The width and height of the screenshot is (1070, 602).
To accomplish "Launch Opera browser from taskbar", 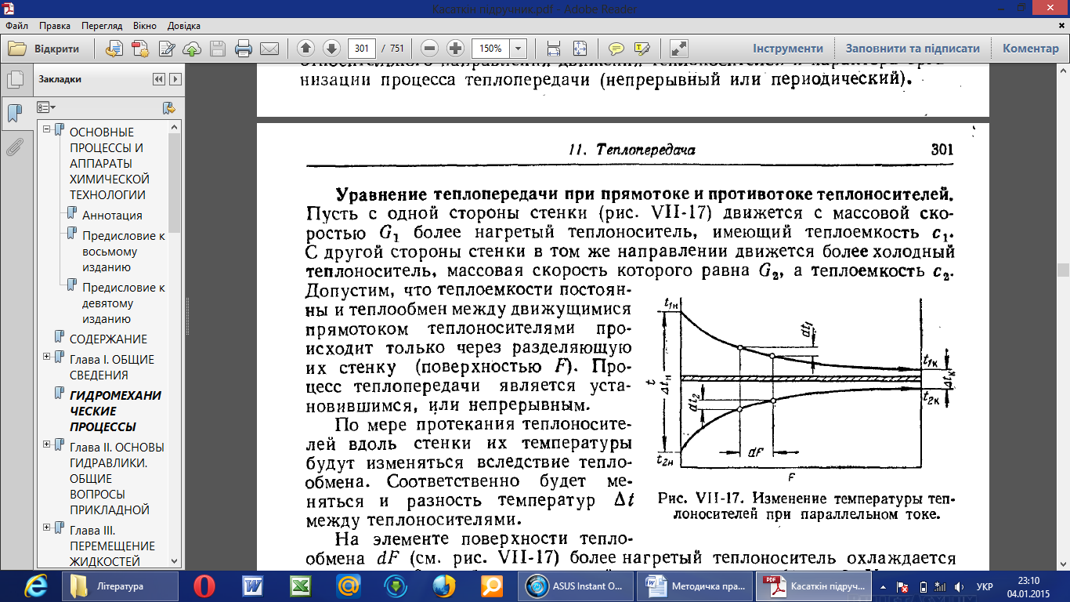I will pyautogui.click(x=206, y=586).
